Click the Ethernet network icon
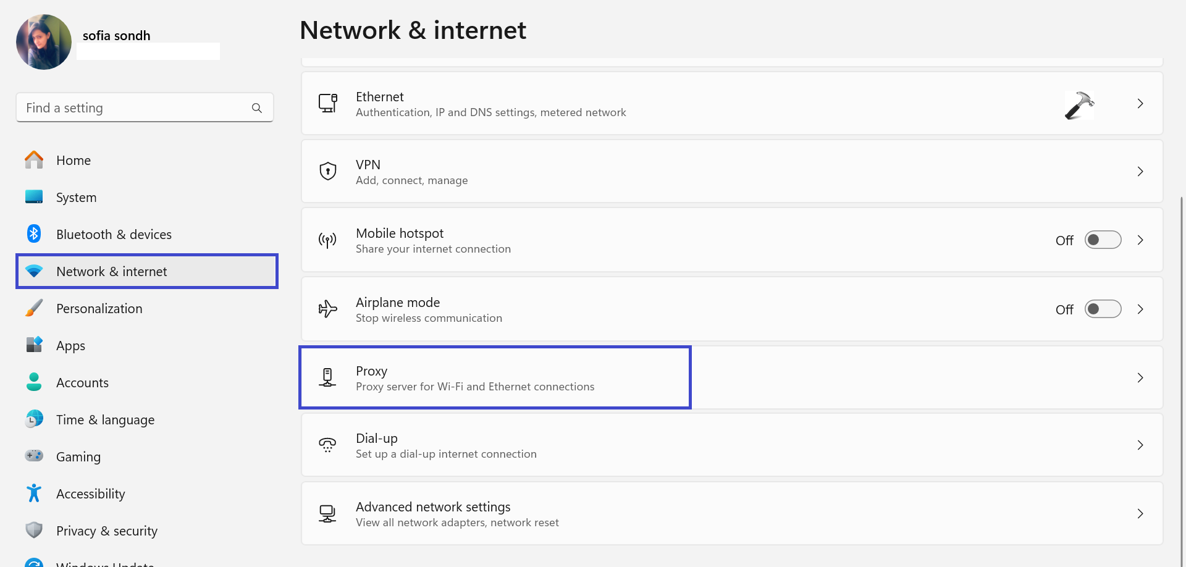 tap(327, 103)
